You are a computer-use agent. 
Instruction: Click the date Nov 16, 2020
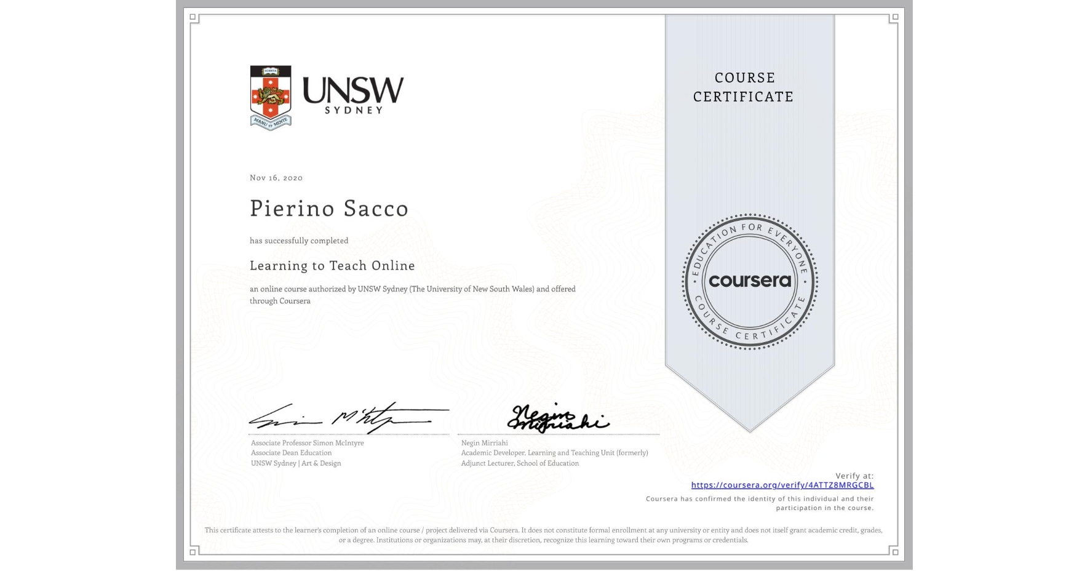point(276,178)
